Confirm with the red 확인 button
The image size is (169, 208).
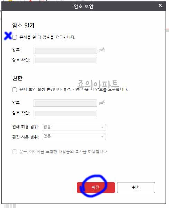click(x=96, y=188)
